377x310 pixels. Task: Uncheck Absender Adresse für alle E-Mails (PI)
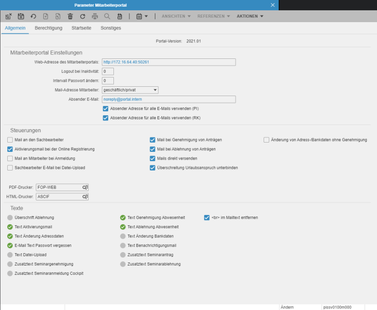coord(106,109)
